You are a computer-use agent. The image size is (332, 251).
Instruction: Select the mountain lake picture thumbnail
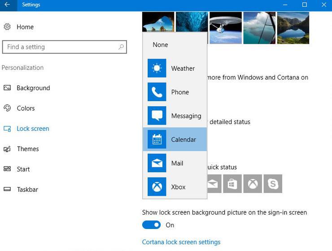point(293,28)
